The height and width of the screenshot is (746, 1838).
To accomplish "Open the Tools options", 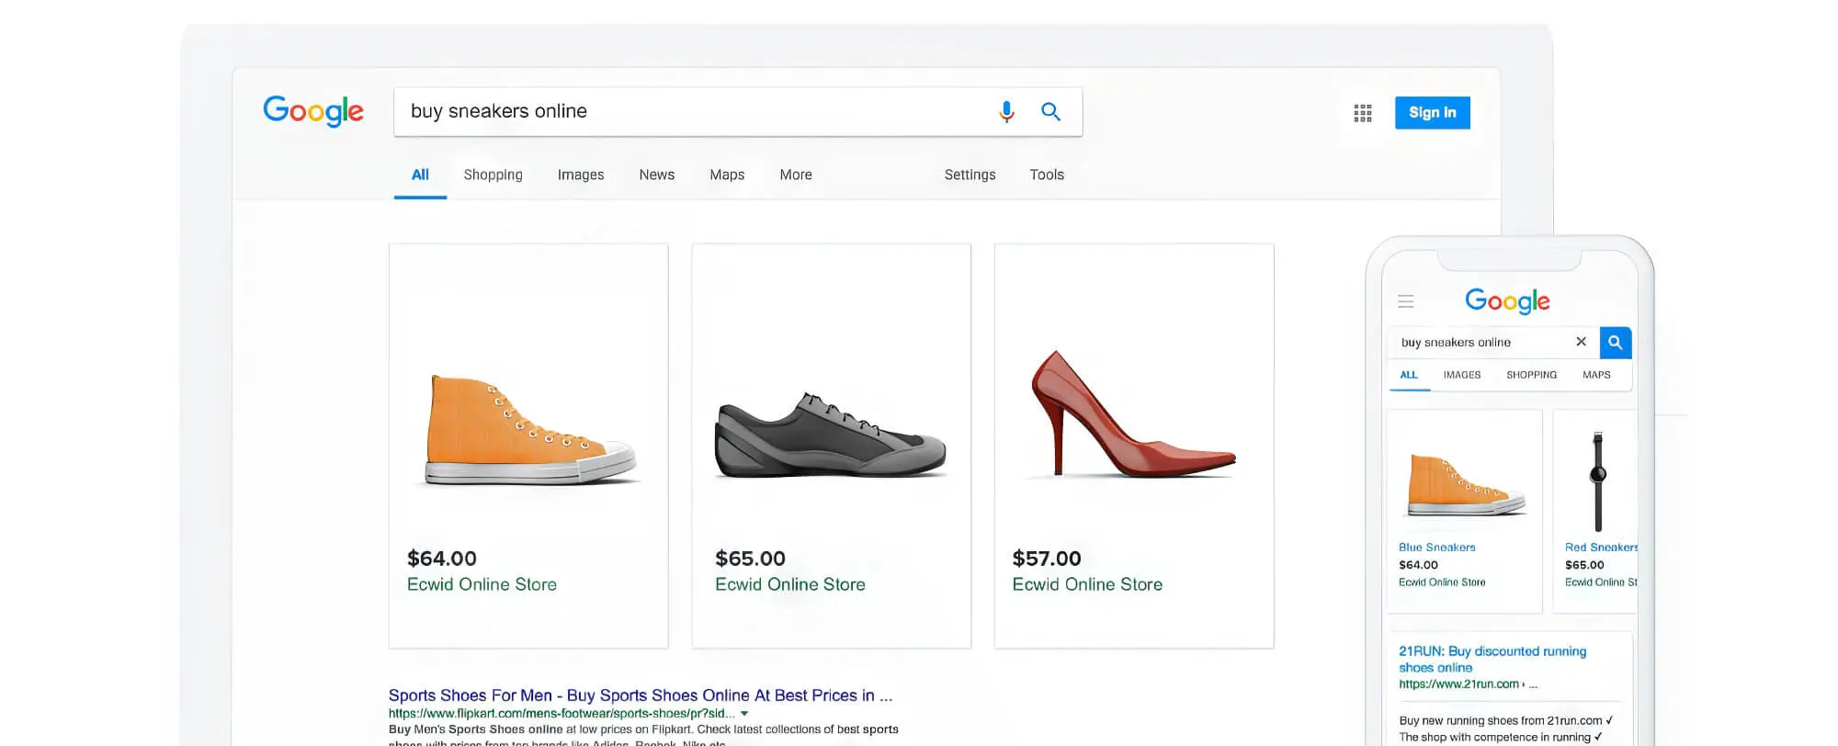I will [x=1046, y=175].
